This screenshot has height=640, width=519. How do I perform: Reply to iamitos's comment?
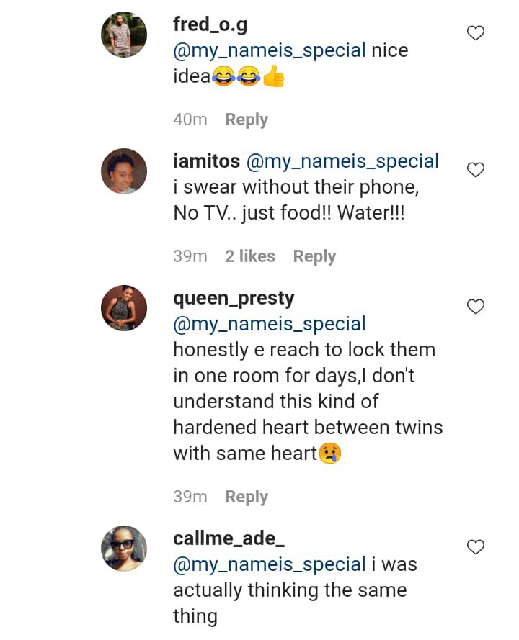[314, 256]
